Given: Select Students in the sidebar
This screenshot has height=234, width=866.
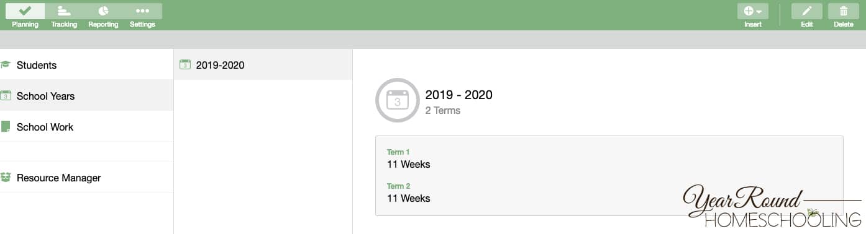Looking at the screenshot, I should point(86,64).
